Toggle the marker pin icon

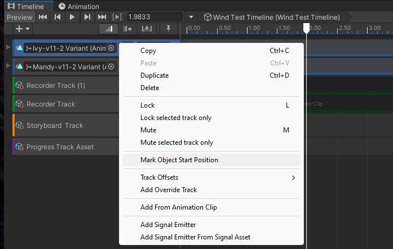[x=168, y=28]
